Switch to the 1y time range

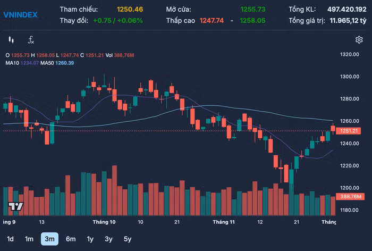click(90, 239)
